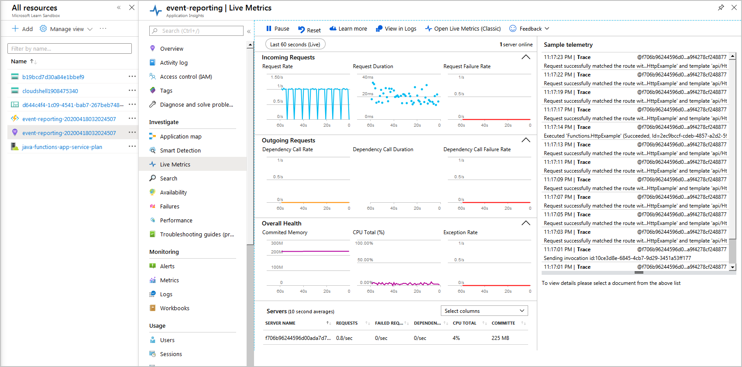Sort servers by REQUESTS column
Image resolution: width=742 pixels, height=367 pixels.
click(353, 323)
